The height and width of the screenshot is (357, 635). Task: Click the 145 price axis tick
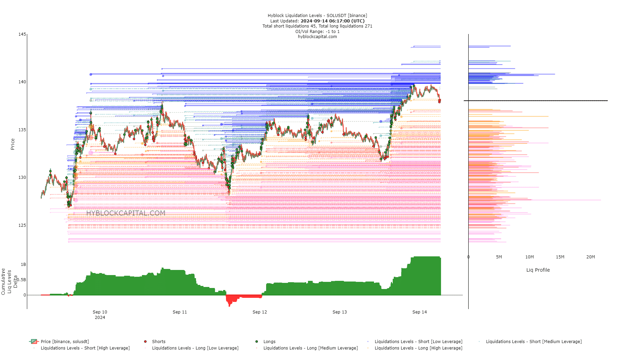pyautogui.click(x=22, y=34)
